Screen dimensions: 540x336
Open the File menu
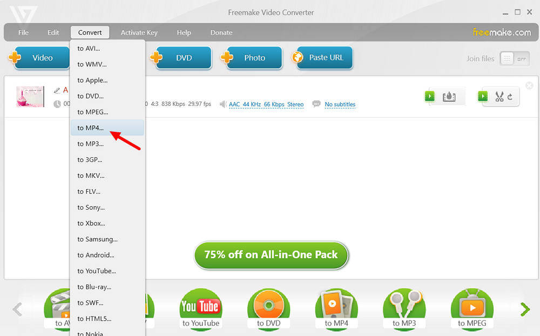[23, 32]
